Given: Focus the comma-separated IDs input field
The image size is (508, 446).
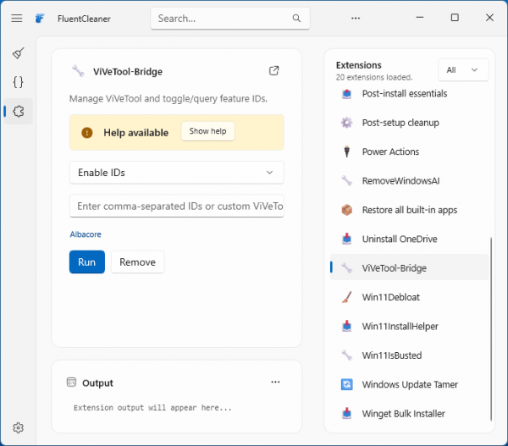Looking at the screenshot, I should pos(177,206).
